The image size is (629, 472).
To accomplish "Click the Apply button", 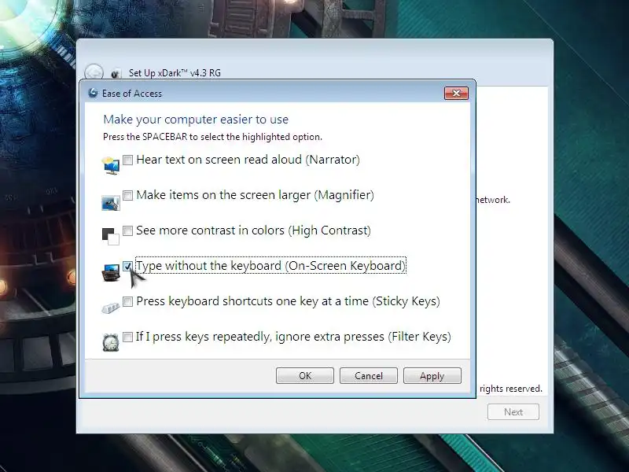I will 432,376.
